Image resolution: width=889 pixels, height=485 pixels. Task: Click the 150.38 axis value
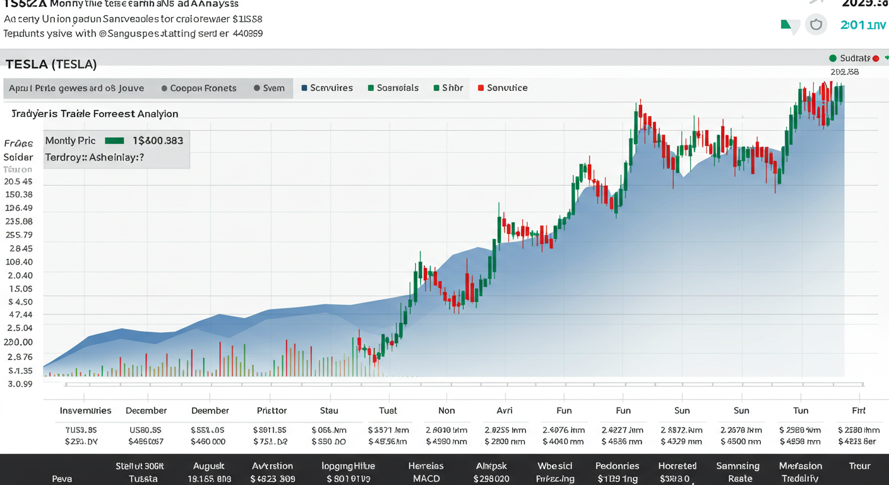pyautogui.click(x=18, y=195)
